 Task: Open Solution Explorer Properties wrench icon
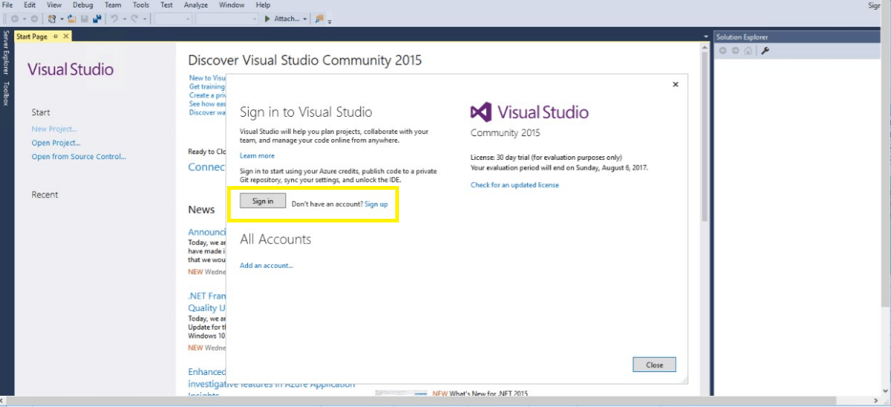(x=764, y=51)
